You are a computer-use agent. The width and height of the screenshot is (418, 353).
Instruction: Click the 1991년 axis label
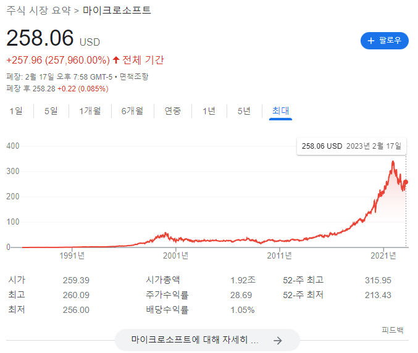point(72,255)
